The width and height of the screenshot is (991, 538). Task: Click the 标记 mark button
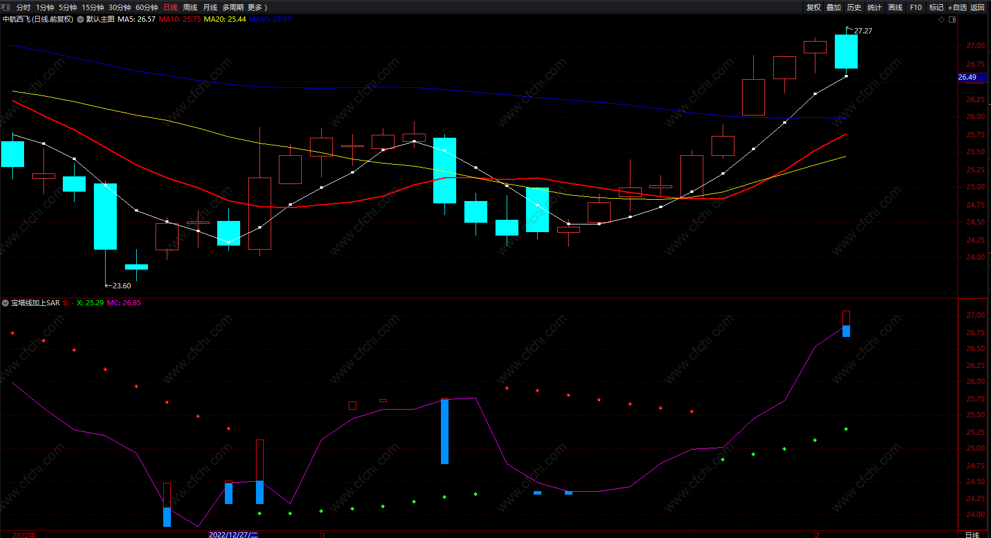(x=936, y=8)
